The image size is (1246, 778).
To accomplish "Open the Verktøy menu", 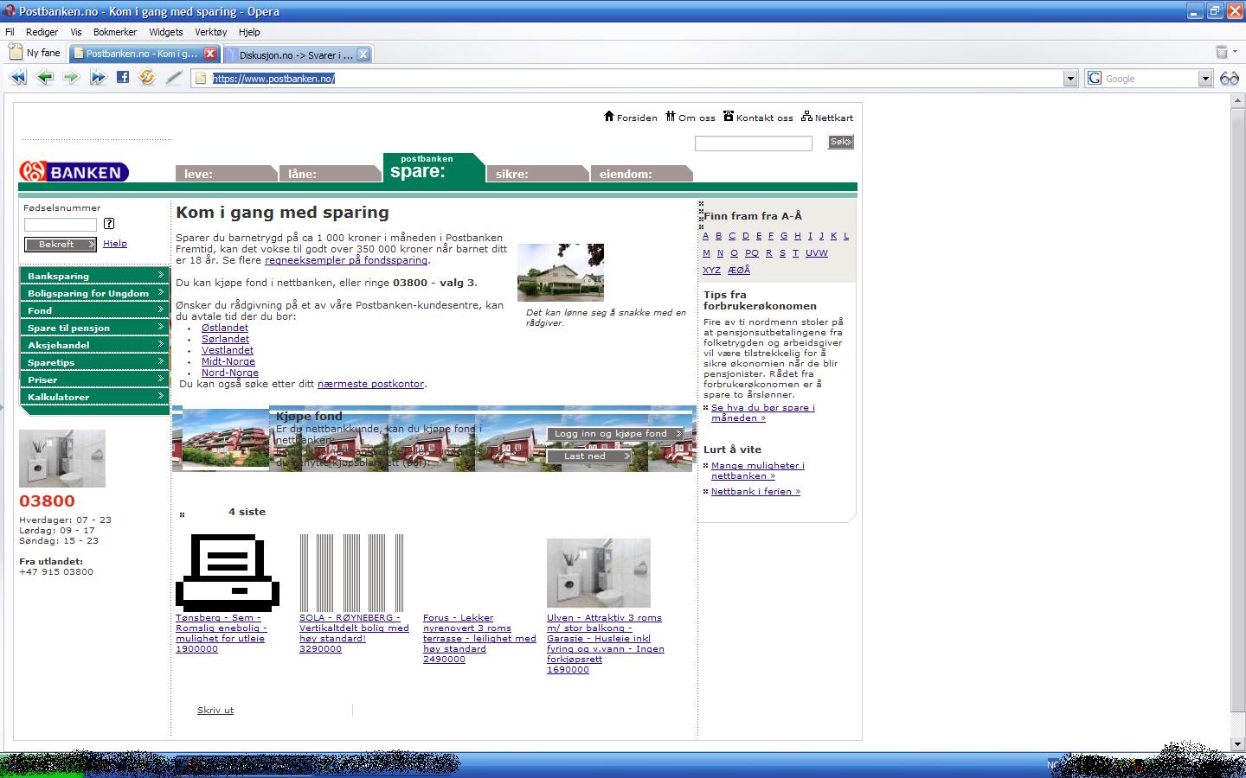I will pyautogui.click(x=211, y=32).
